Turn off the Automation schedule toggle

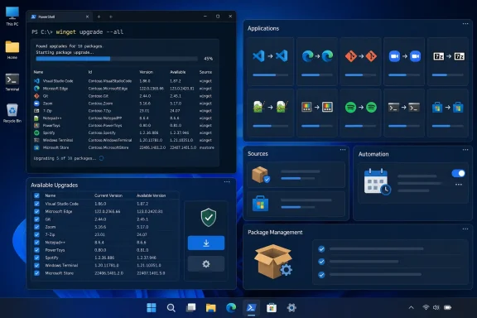tap(459, 173)
